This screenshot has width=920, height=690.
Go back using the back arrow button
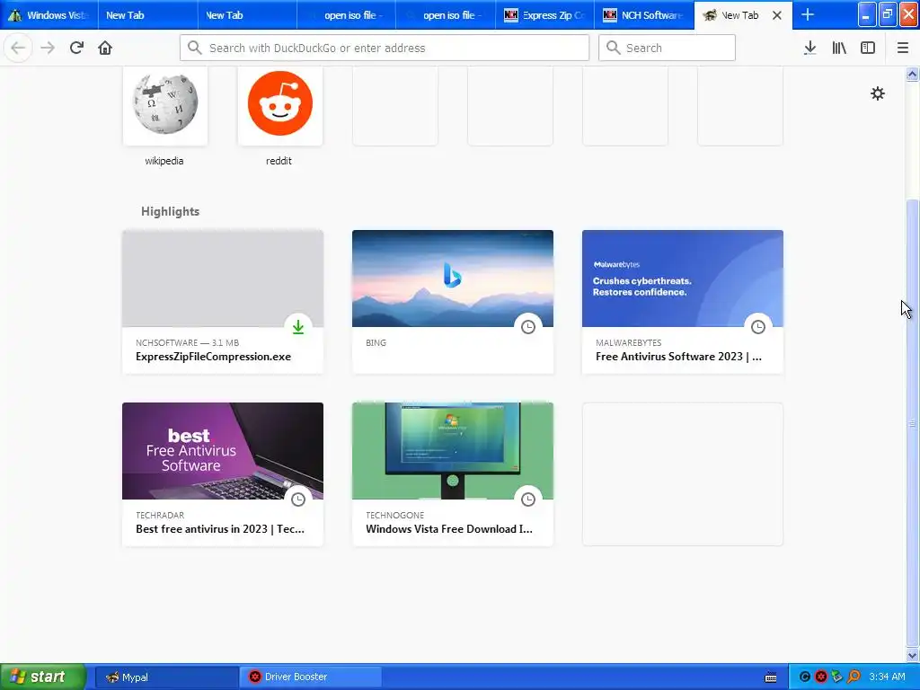click(x=18, y=48)
